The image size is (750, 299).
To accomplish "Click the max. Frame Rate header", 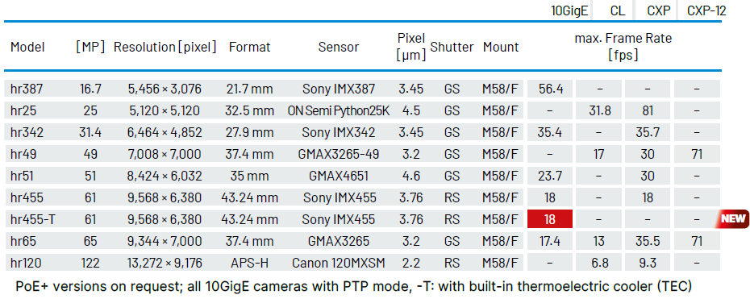I will tap(623, 47).
